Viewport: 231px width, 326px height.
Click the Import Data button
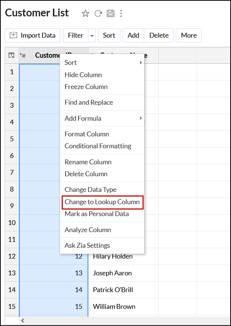tap(32, 35)
